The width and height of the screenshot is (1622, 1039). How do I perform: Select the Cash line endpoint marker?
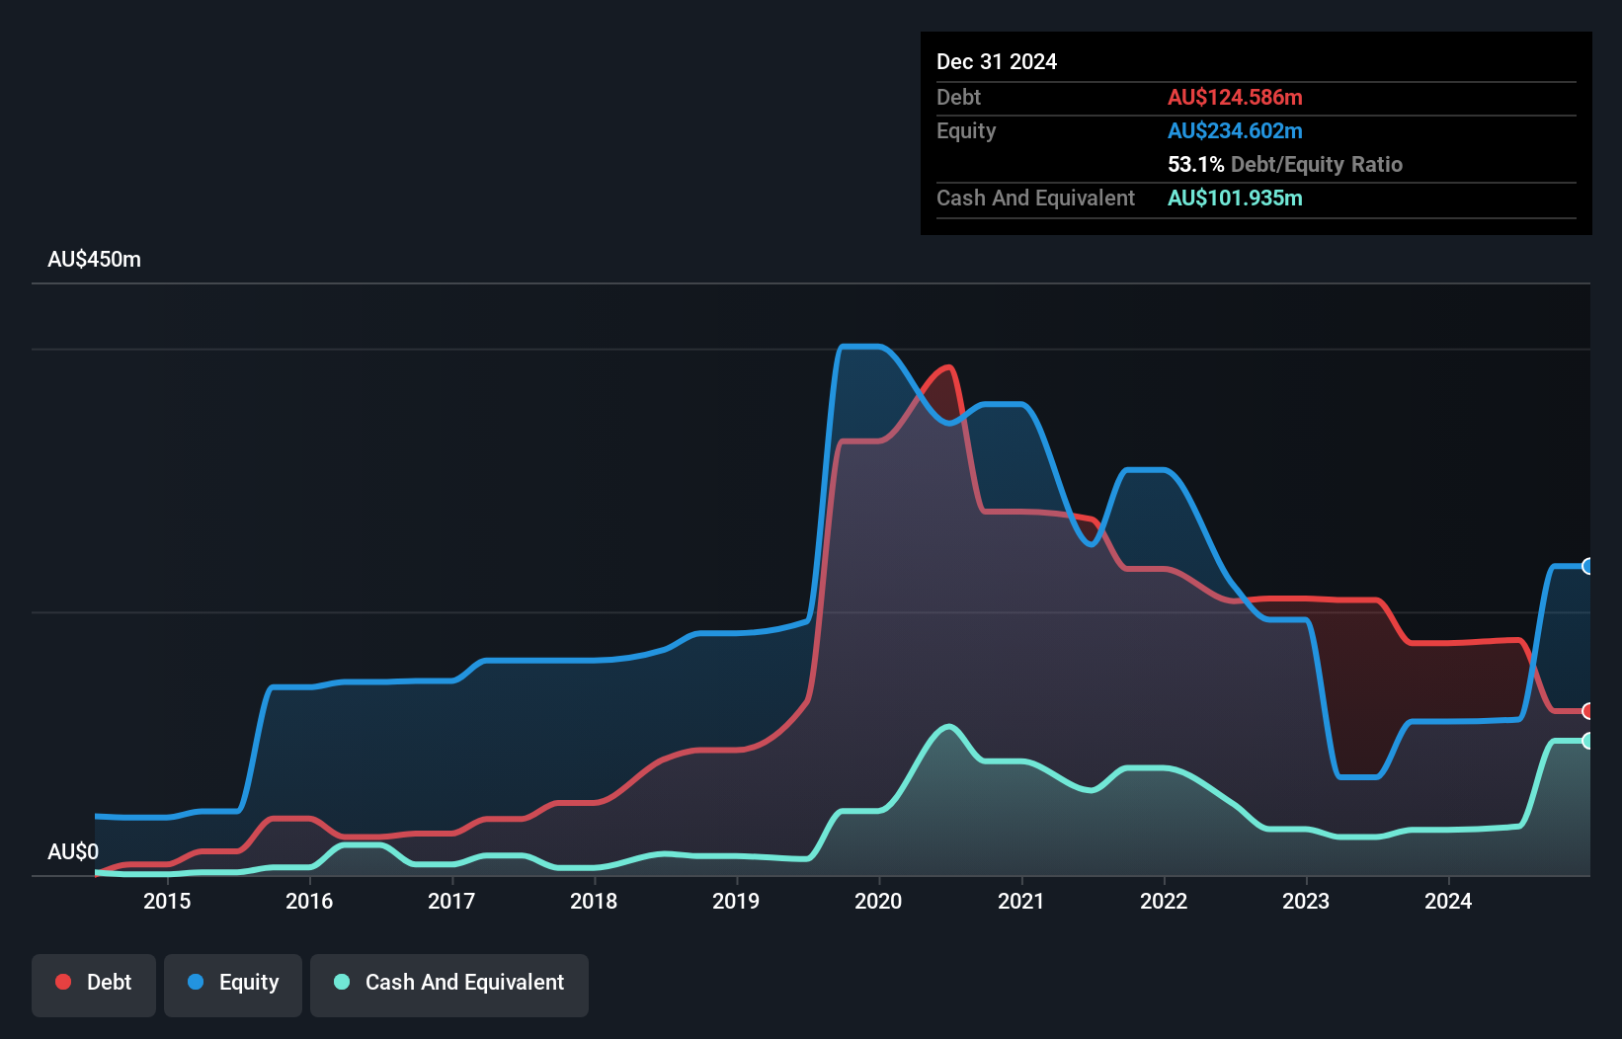coord(1587,741)
